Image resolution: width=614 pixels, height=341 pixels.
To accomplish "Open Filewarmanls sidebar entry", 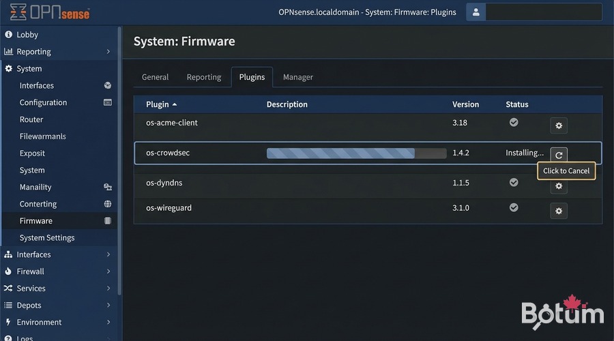I will [43, 136].
